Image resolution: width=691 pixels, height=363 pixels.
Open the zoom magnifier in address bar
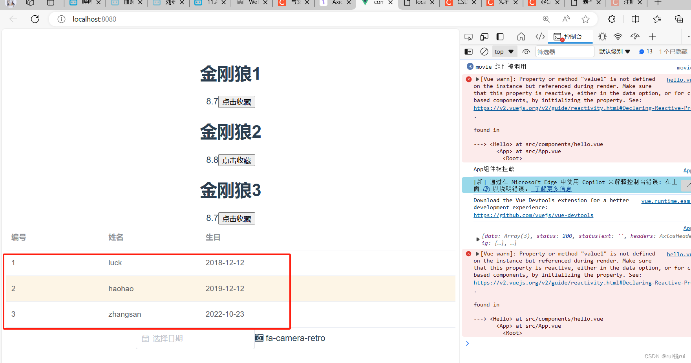click(546, 19)
